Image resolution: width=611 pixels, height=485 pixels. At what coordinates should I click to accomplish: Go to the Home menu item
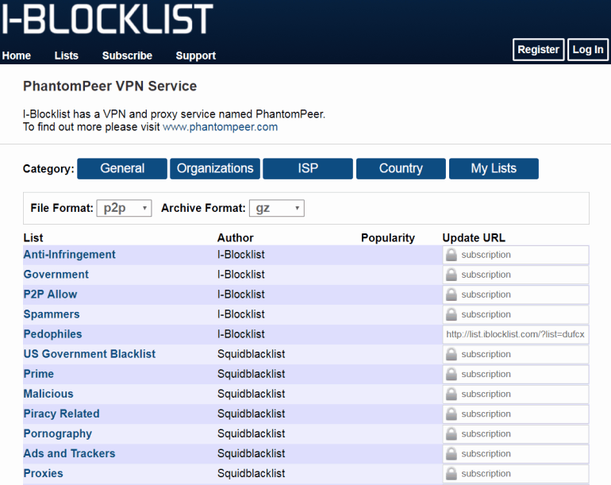click(x=17, y=56)
